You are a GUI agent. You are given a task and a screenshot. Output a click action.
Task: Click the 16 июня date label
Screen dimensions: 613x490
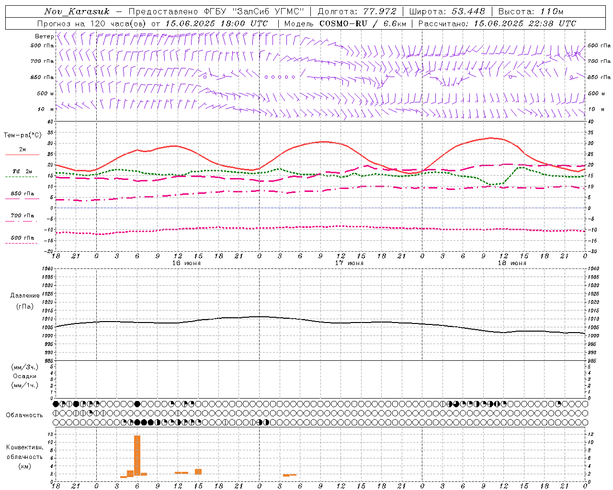tap(186, 263)
